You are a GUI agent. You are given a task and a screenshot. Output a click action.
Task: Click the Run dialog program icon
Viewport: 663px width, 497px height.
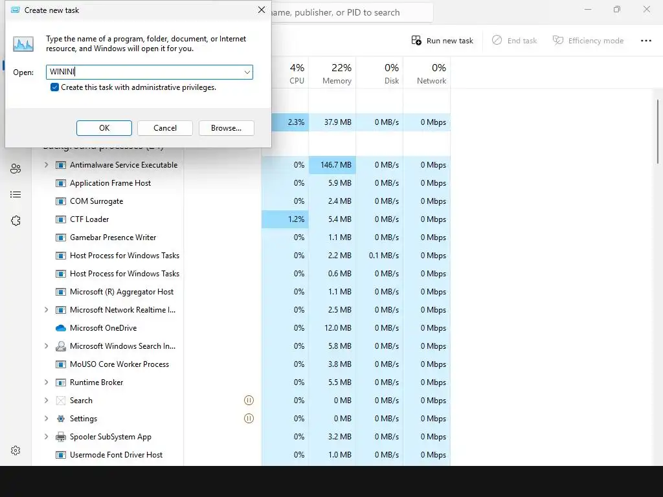[x=23, y=44]
